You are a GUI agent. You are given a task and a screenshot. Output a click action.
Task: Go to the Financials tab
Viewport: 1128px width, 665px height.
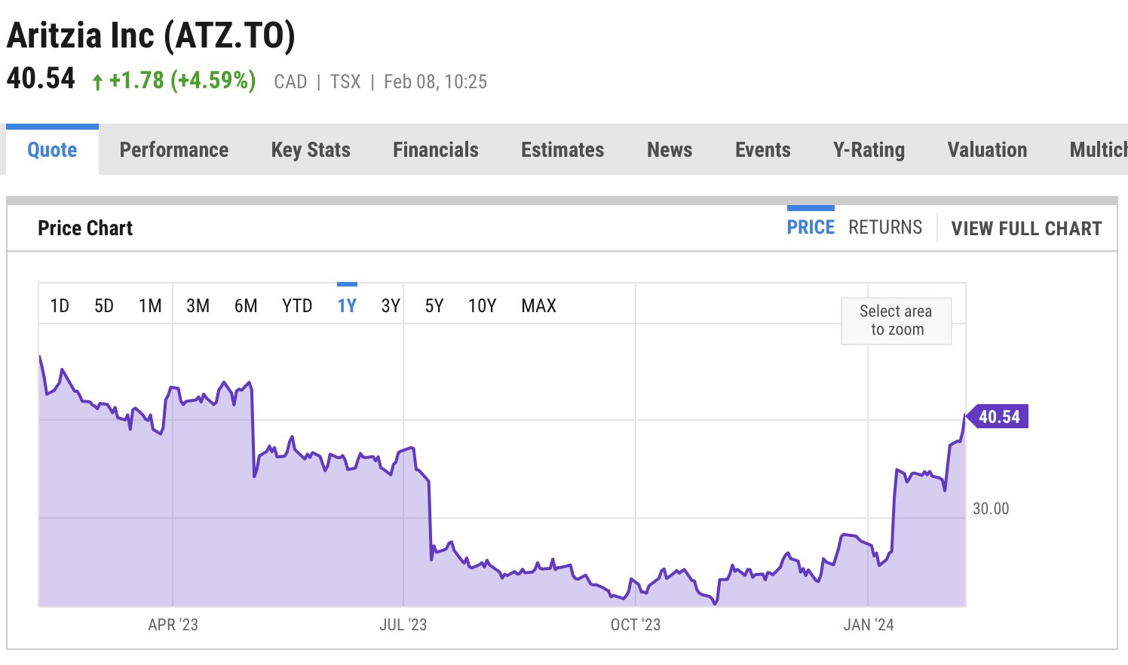coord(436,150)
